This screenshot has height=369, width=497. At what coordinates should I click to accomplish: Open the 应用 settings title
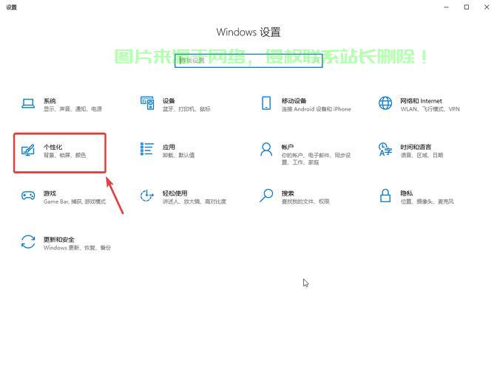pos(169,147)
